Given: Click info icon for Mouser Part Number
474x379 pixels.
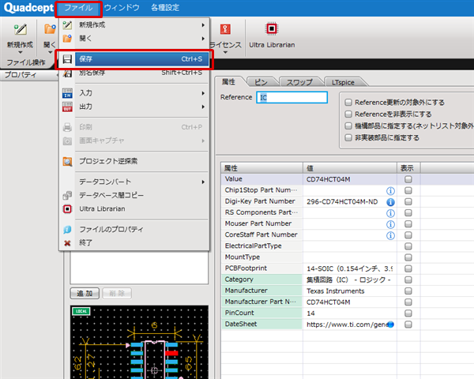Looking at the screenshot, I should tap(390, 224).
